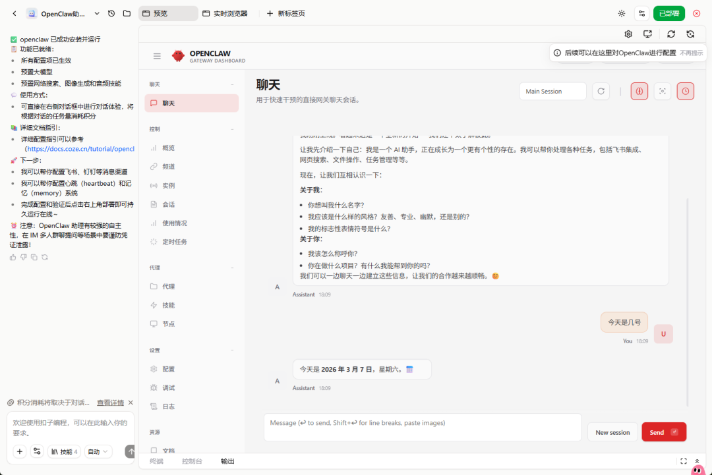Open the Main Session dropdown
Image resolution: width=712 pixels, height=475 pixels.
click(552, 91)
